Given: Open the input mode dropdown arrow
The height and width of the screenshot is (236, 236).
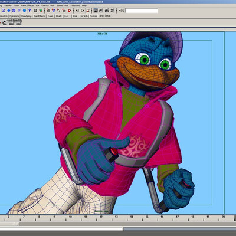Looking at the screenshot, I should (x=119, y=11).
